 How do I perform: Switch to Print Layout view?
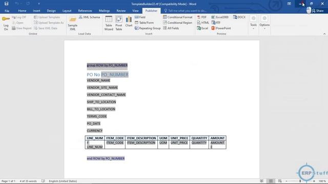point(271,181)
